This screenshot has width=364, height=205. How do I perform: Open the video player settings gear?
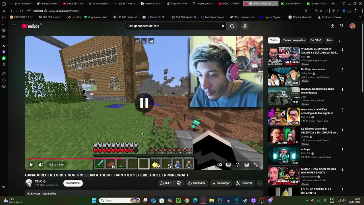[x=237, y=165]
